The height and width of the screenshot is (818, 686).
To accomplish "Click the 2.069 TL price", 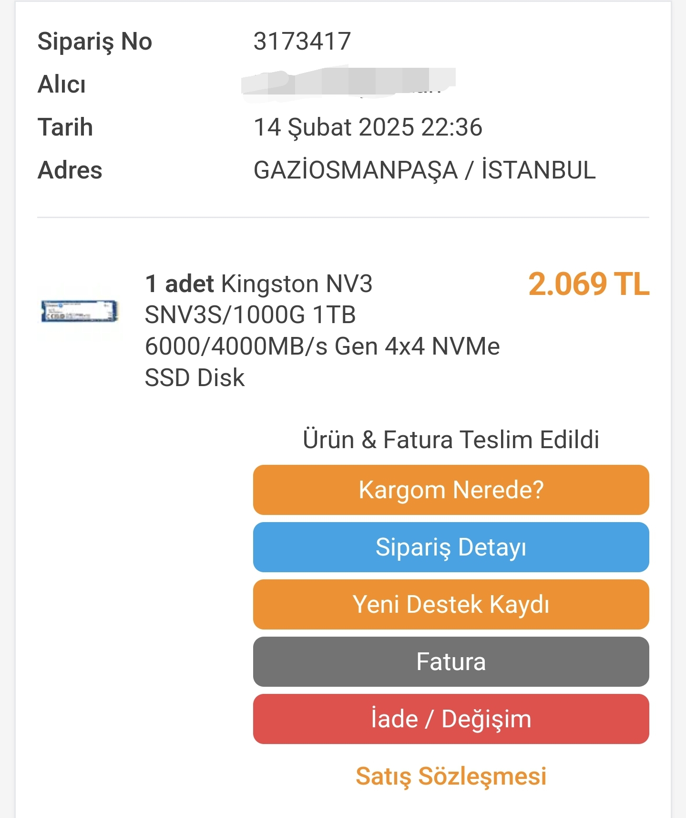I will coord(588,284).
